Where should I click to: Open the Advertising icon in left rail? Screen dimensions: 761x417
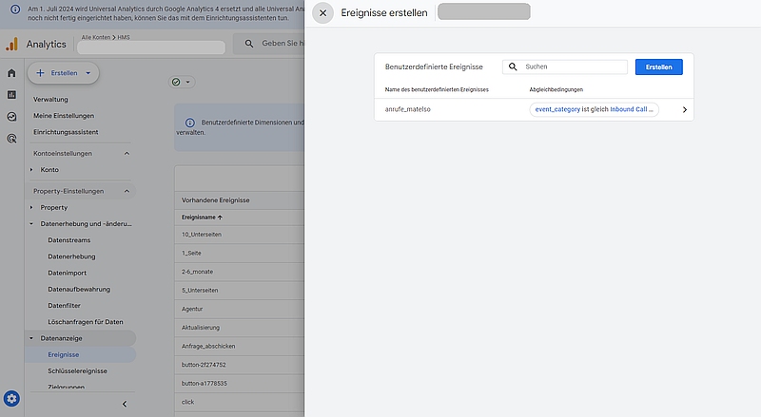tap(11, 138)
